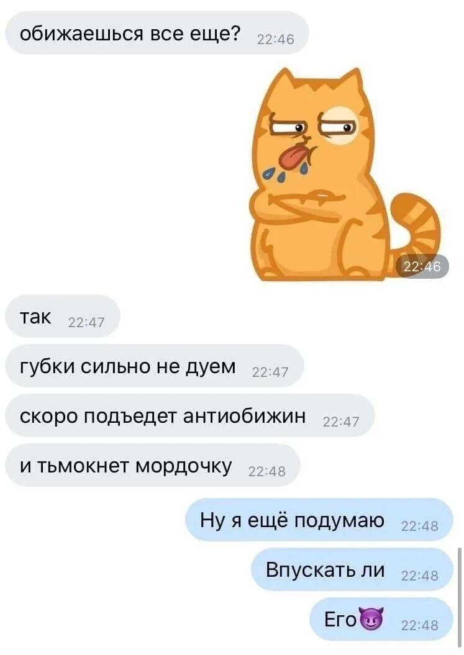Viewport: 464px width, 655px height.
Task: Click the purple devil emoji
Action: (x=371, y=620)
